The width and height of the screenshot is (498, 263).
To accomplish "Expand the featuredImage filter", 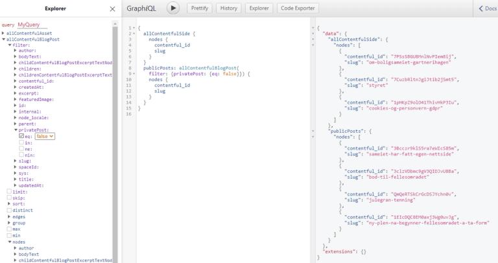I will pyautogui.click(x=16, y=99).
